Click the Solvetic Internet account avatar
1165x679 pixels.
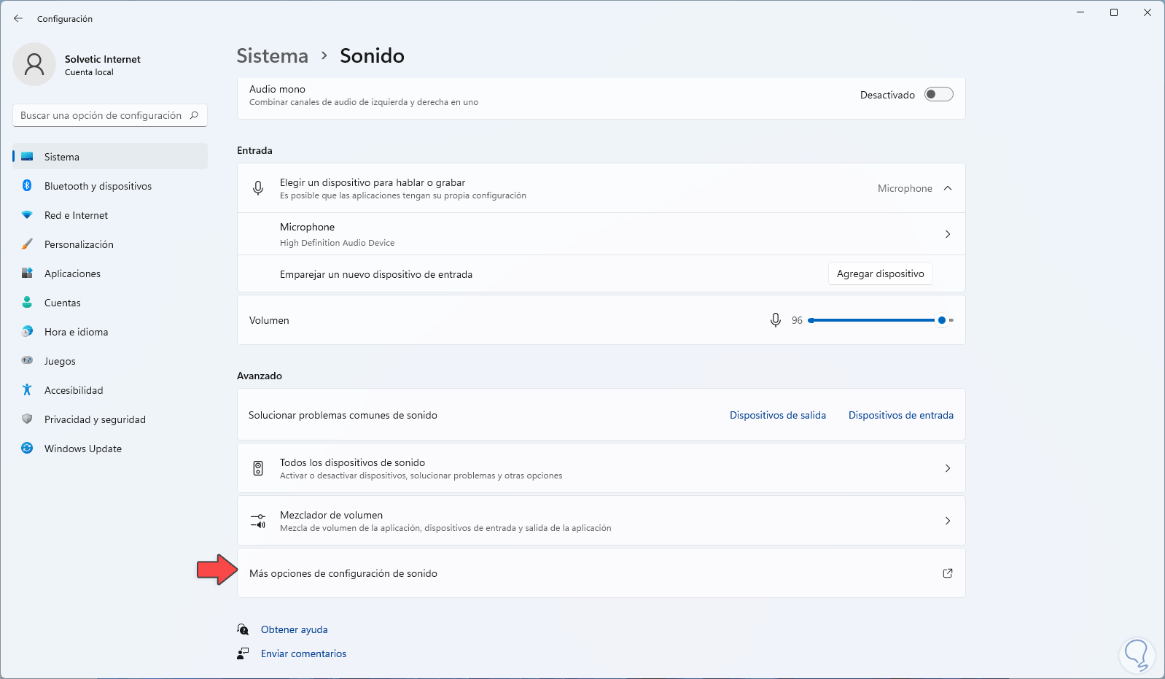pyautogui.click(x=34, y=64)
